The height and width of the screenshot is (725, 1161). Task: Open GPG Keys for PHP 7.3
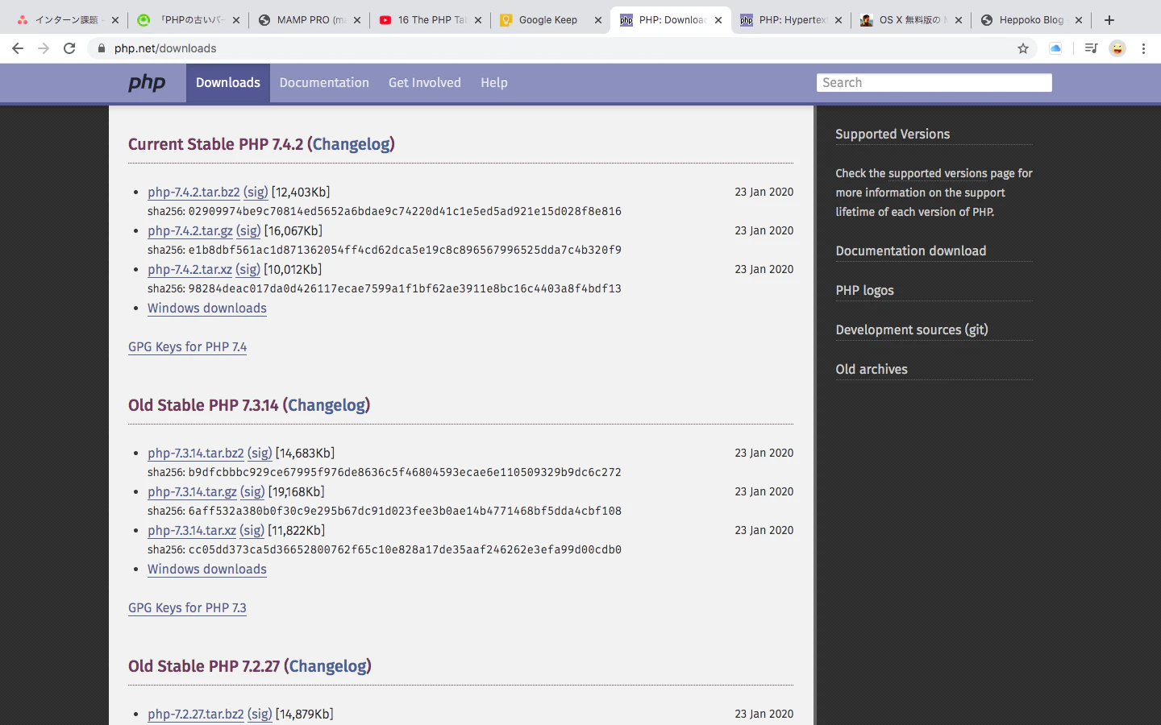click(x=187, y=608)
